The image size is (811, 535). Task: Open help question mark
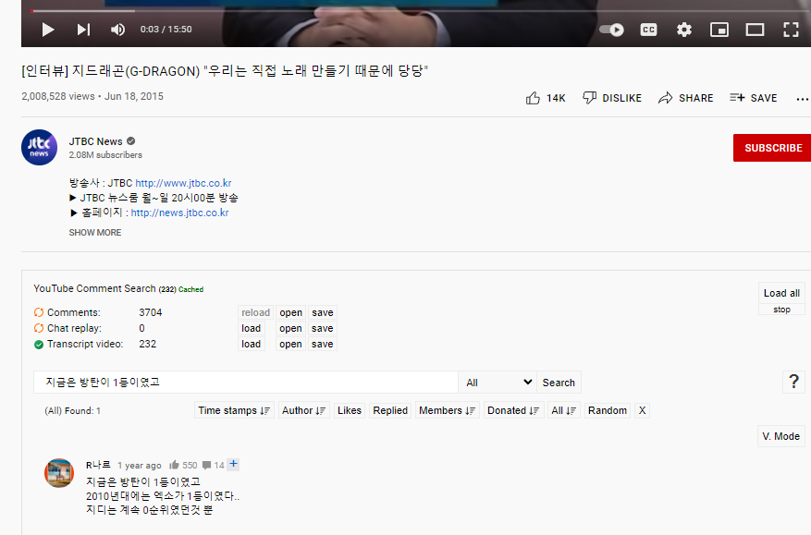[x=794, y=382]
